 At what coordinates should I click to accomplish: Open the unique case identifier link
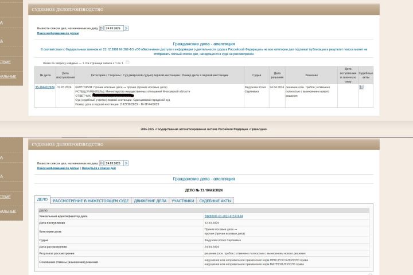[224, 216]
